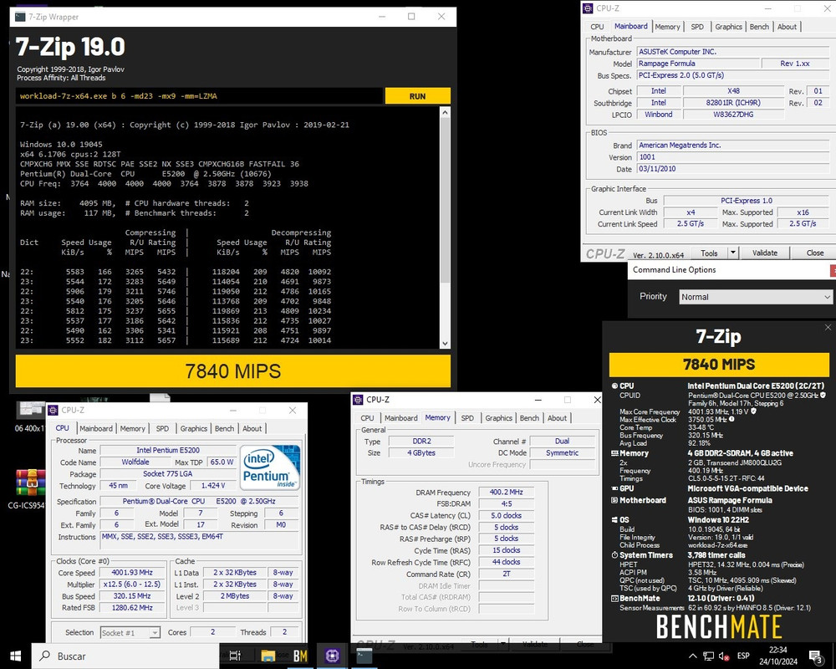Click the DRAM Frequency 400.2 MHz value

[507, 492]
